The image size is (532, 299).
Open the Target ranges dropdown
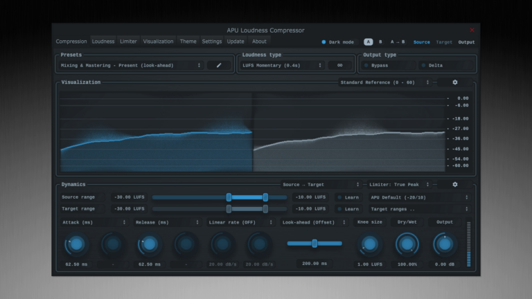point(420,209)
